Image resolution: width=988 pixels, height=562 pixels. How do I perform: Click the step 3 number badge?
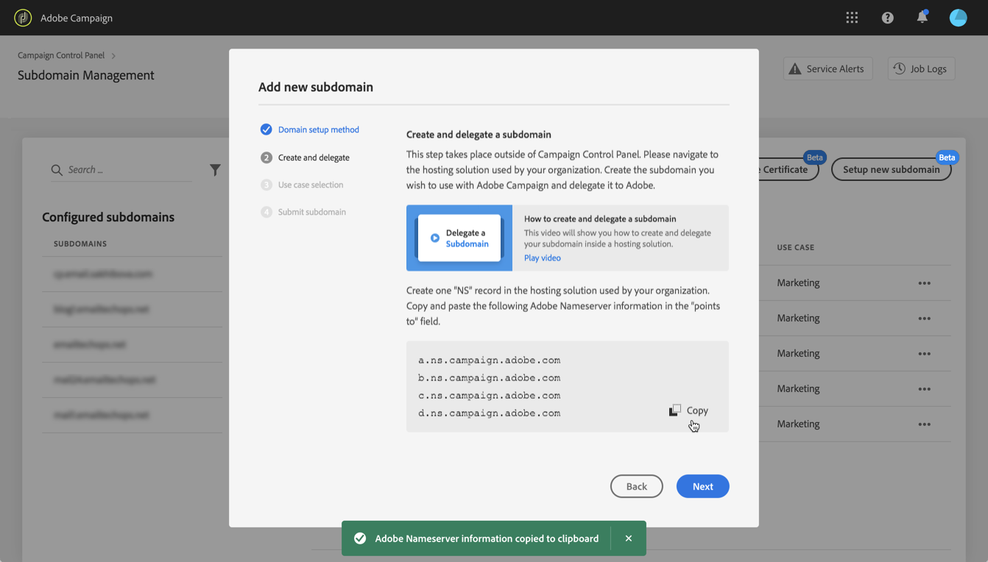tap(266, 185)
